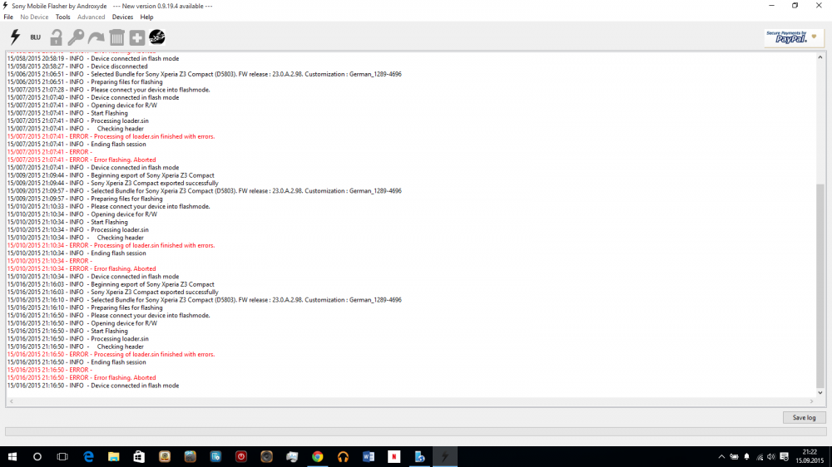The image size is (832, 467).
Task: Open Google Chrome from the taskbar
Action: (x=317, y=456)
